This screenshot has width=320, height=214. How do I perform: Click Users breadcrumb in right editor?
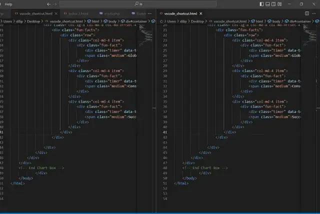171,21
